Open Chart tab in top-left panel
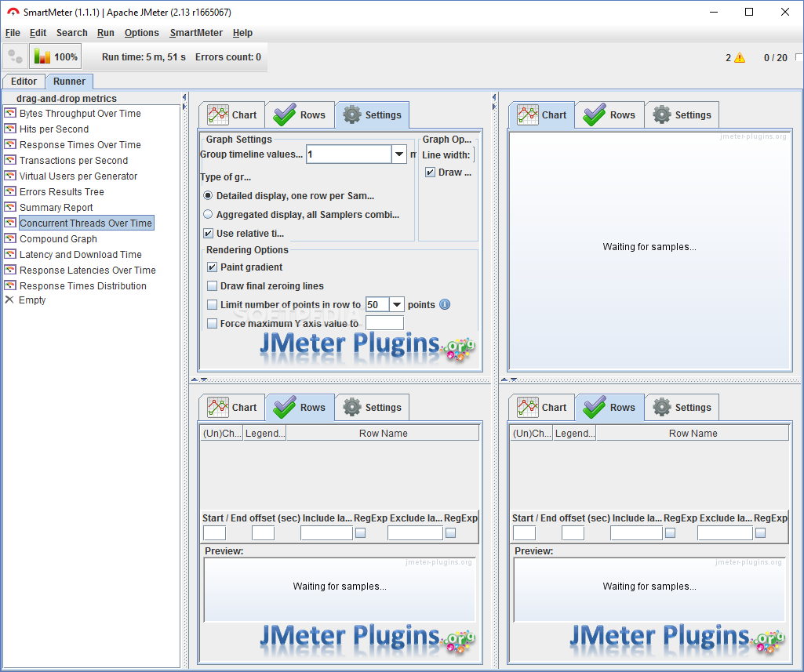Screen dimensions: 804x672 click(x=232, y=114)
